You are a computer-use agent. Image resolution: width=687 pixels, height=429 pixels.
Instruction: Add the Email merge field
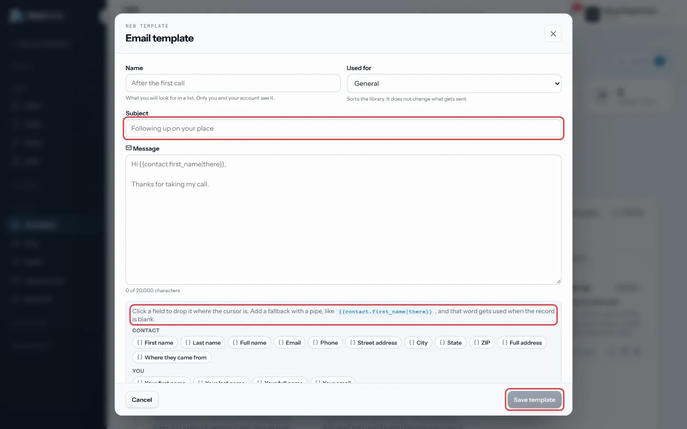pos(290,343)
